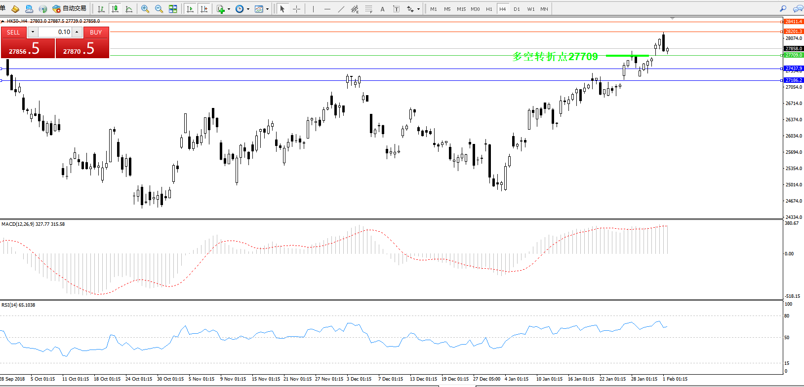Screen dimensions: 804x387
Task: Switch to the D1 timeframe
Action: point(517,9)
